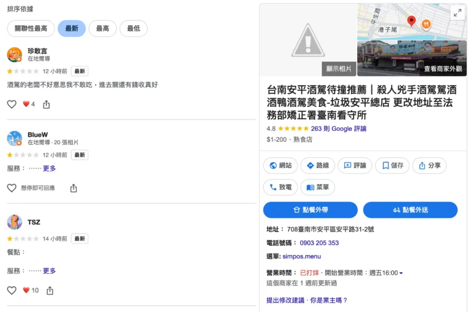The height and width of the screenshot is (312, 469).
Task: Call the business via 致電
Action: pos(280,187)
